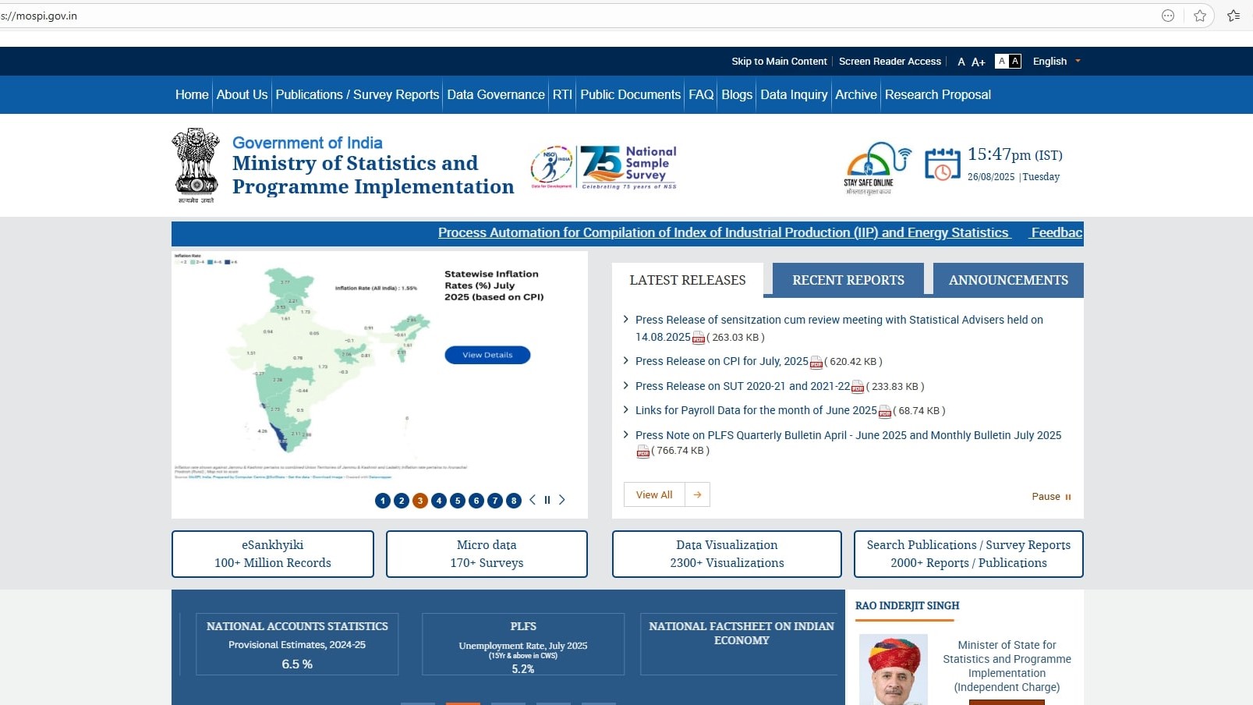Open PDF icon for sensitization meeting release
The image size is (1253, 705).
(699, 338)
